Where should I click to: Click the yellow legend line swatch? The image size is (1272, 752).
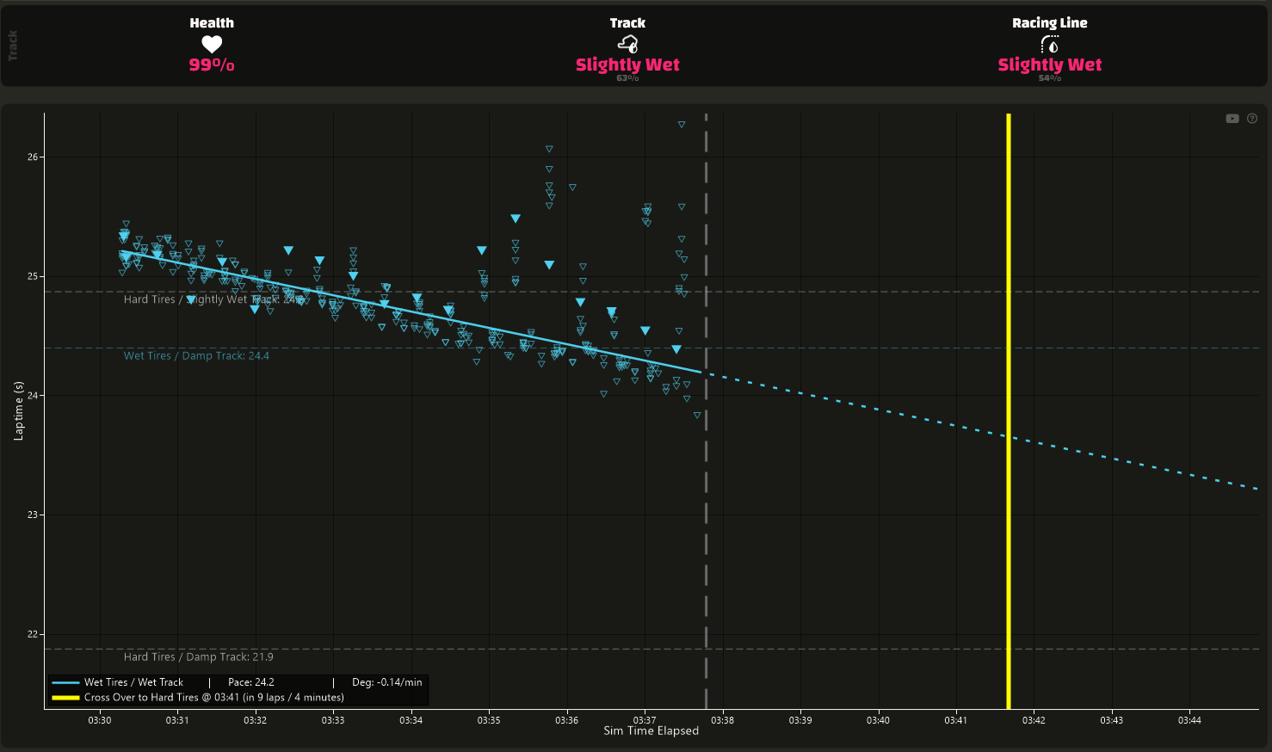(x=65, y=698)
